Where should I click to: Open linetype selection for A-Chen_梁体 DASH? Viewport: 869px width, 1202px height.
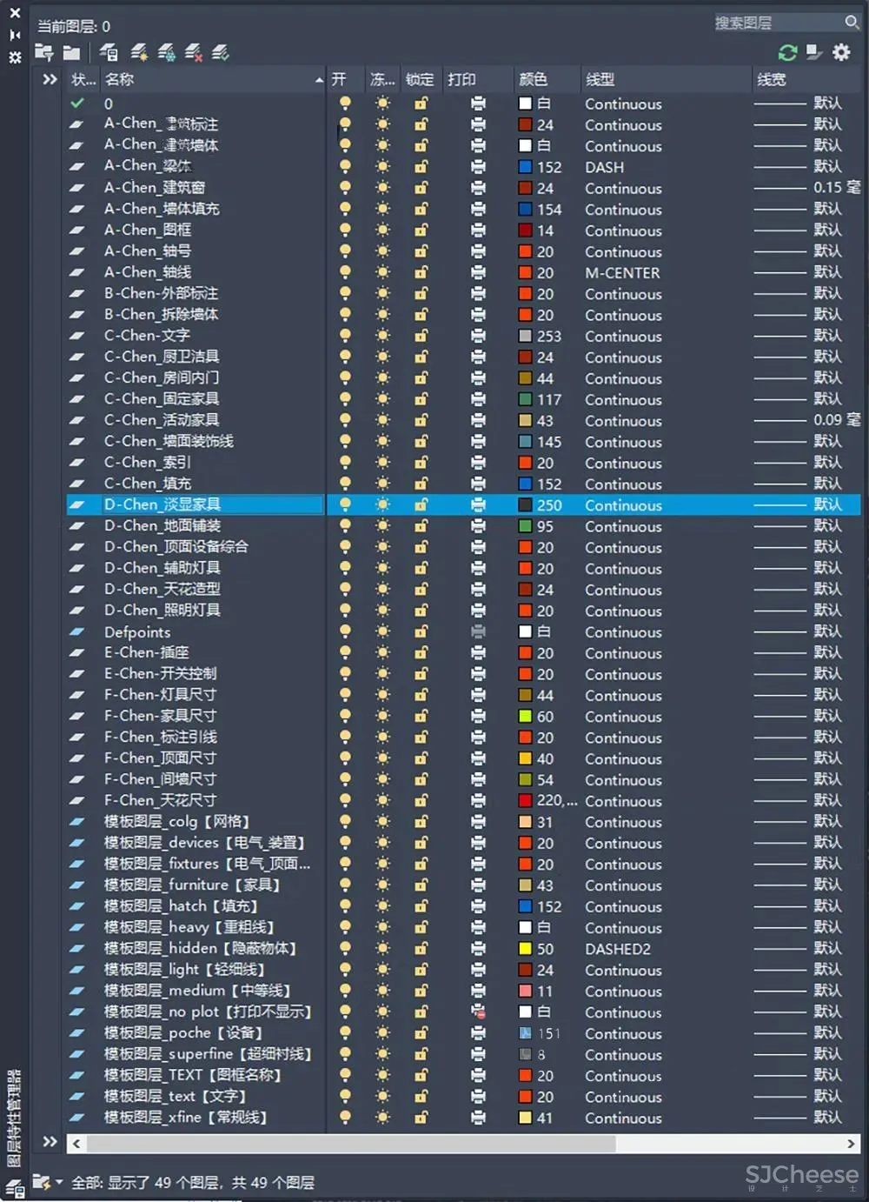(604, 168)
